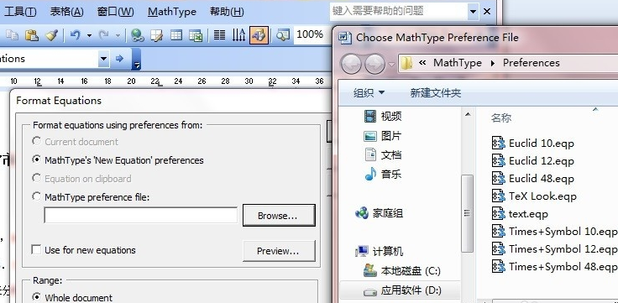Select Times+Symbol 12.eqp file

coord(554,249)
